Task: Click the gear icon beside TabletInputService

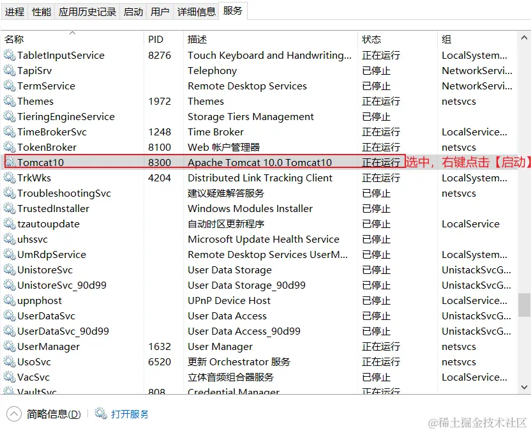Action: tap(10, 55)
